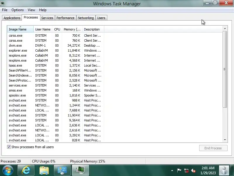This screenshot has height=176, width=234.
Task: Select the dwm.exe process row
Action: [56, 45]
